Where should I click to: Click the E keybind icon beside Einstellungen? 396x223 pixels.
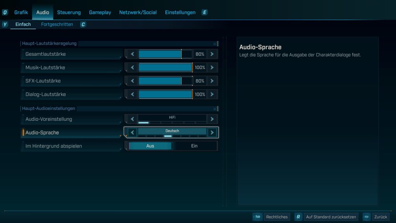click(x=204, y=12)
